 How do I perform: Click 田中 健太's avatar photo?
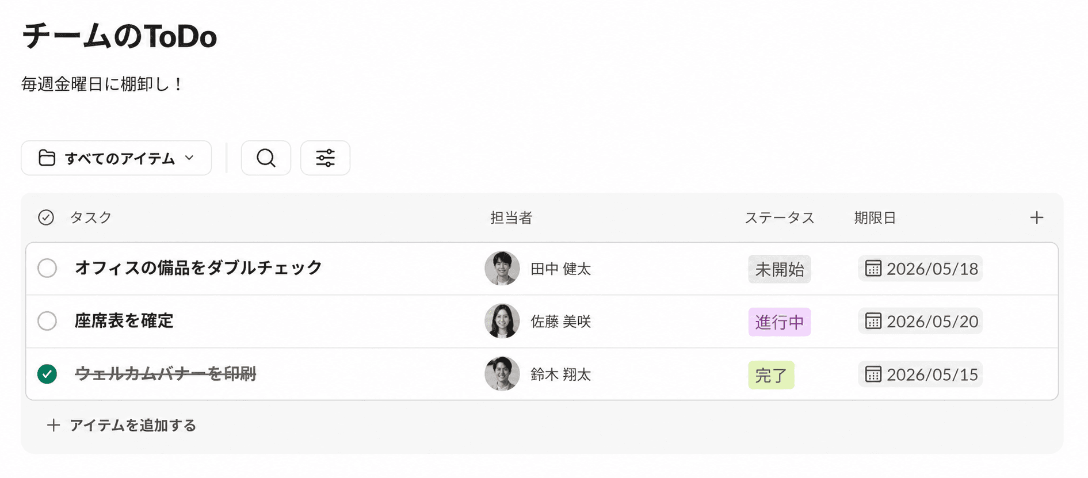pos(502,268)
